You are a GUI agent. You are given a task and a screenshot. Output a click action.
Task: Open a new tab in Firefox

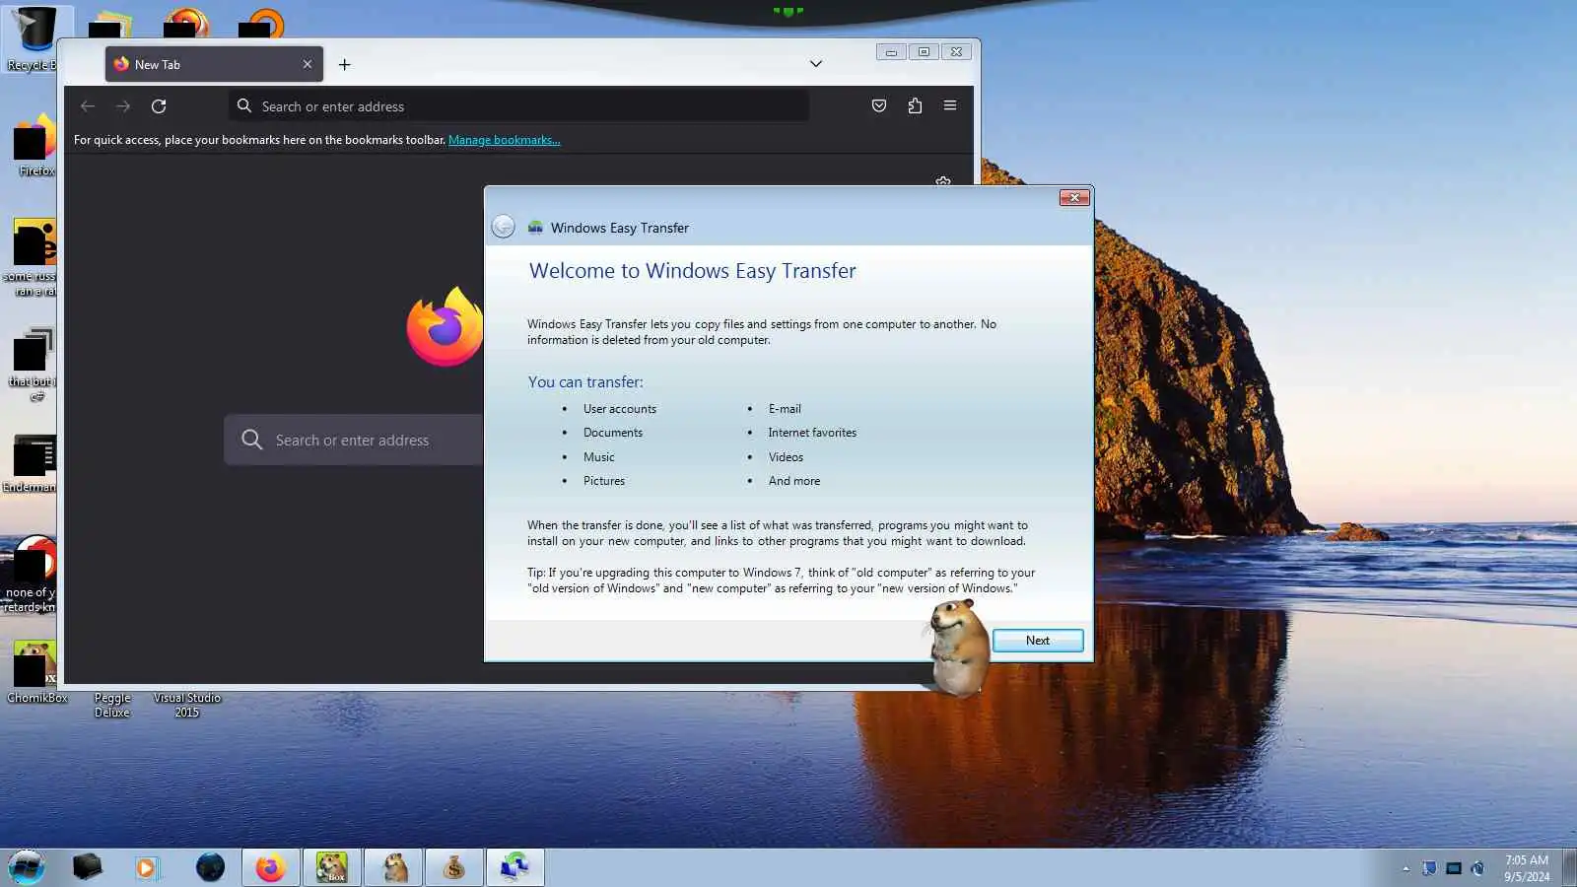tap(344, 65)
